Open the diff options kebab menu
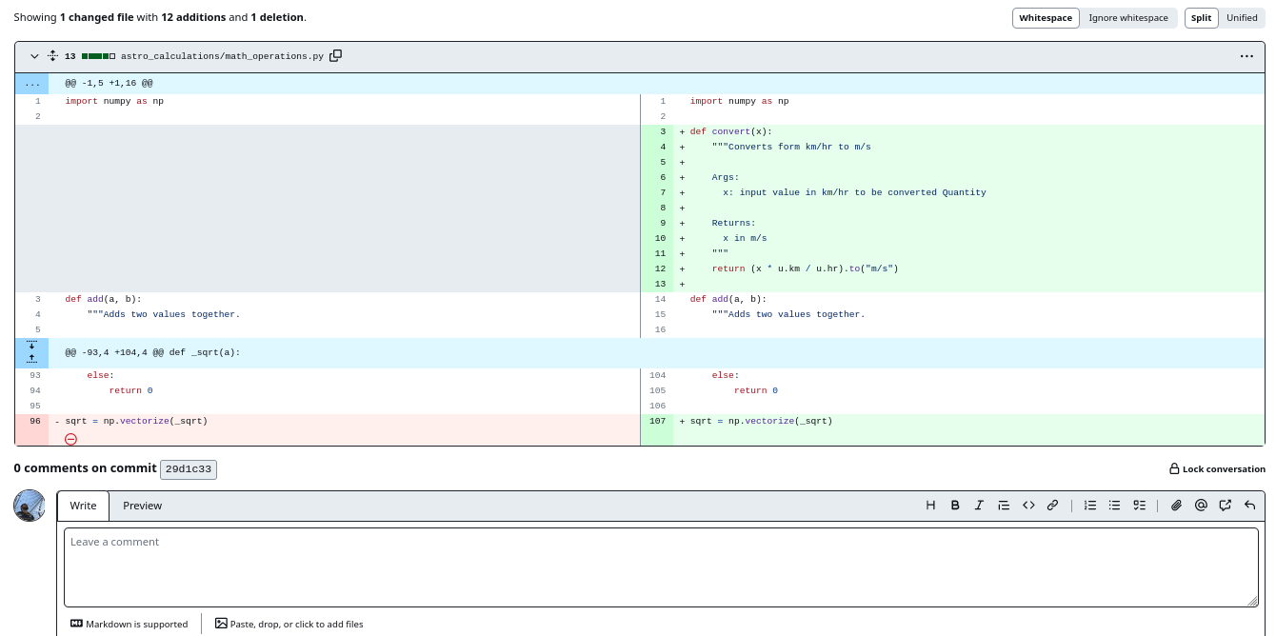 (1246, 56)
